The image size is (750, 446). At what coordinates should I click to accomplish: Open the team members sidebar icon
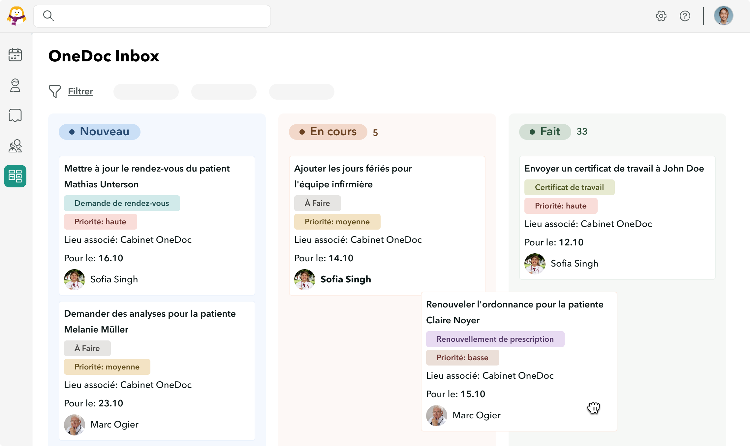(15, 146)
